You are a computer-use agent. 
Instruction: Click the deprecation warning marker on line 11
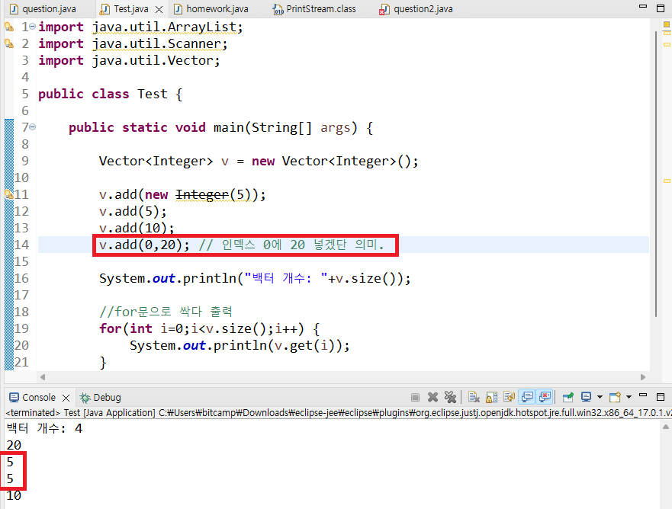8,195
